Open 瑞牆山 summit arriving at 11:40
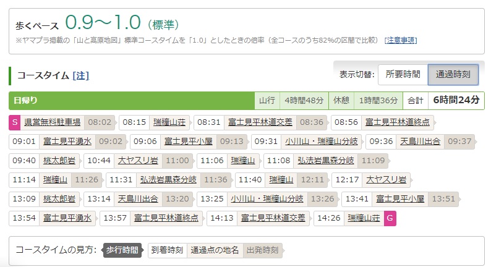Image resolution: width=491 pixels, height=267 pixels. click(x=281, y=179)
